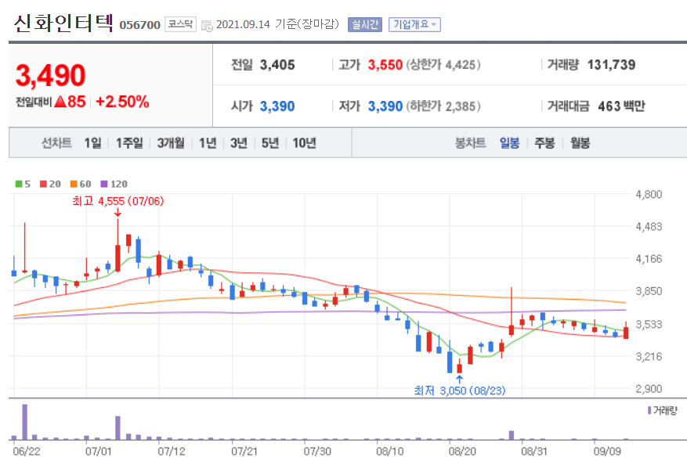Click the 전일 value 3,405
The height and width of the screenshot is (464, 687).
point(277,65)
